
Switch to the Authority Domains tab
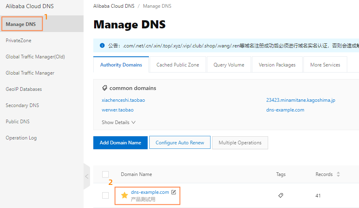[121, 65]
